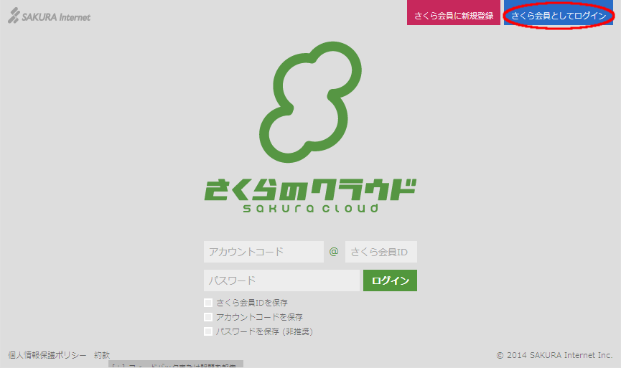Open the 約款 terms link
The height and width of the screenshot is (368, 621).
pos(102,355)
